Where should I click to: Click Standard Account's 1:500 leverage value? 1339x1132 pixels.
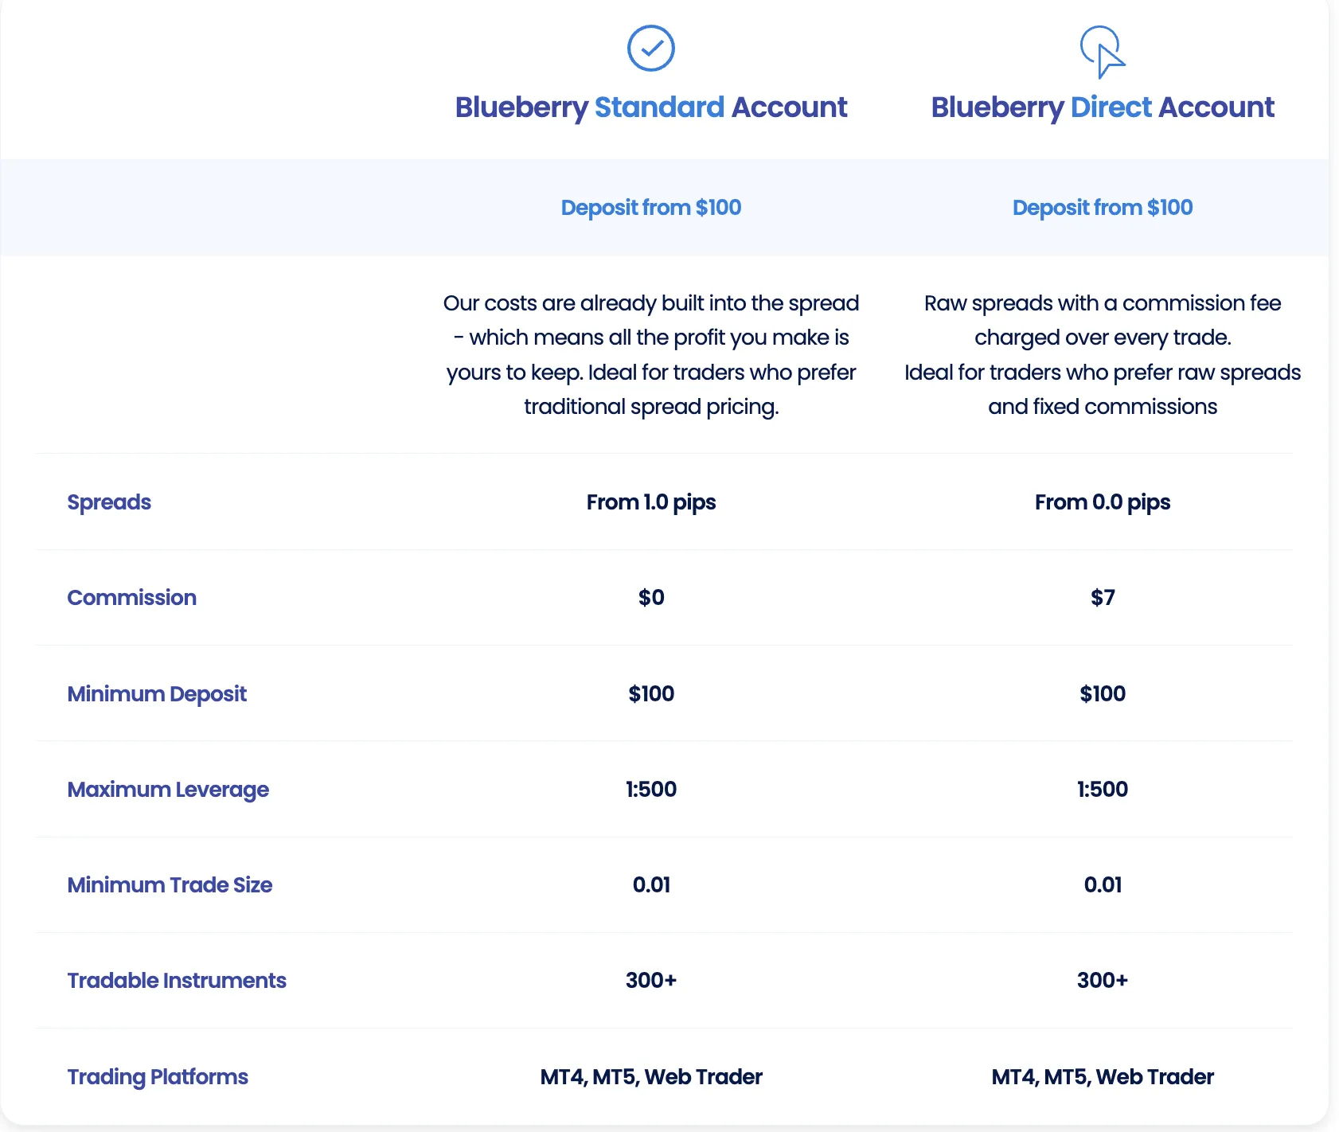click(x=651, y=790)
